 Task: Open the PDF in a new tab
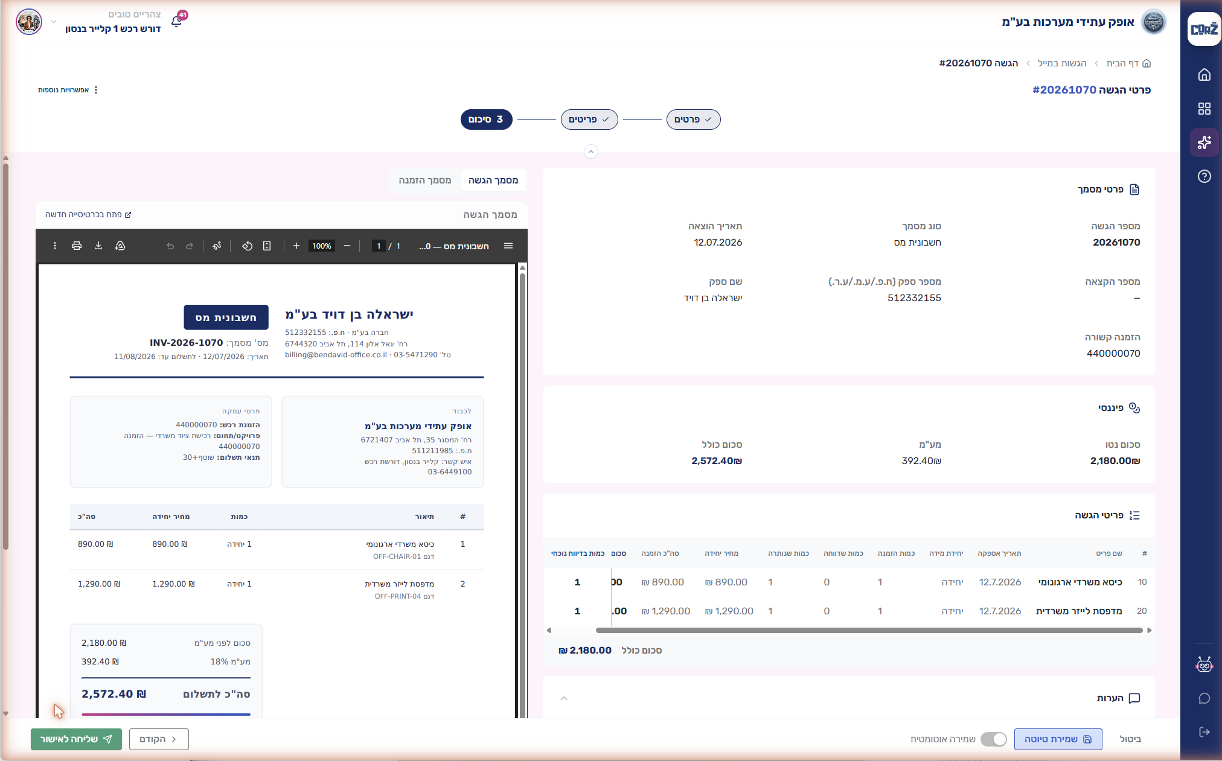88,215
